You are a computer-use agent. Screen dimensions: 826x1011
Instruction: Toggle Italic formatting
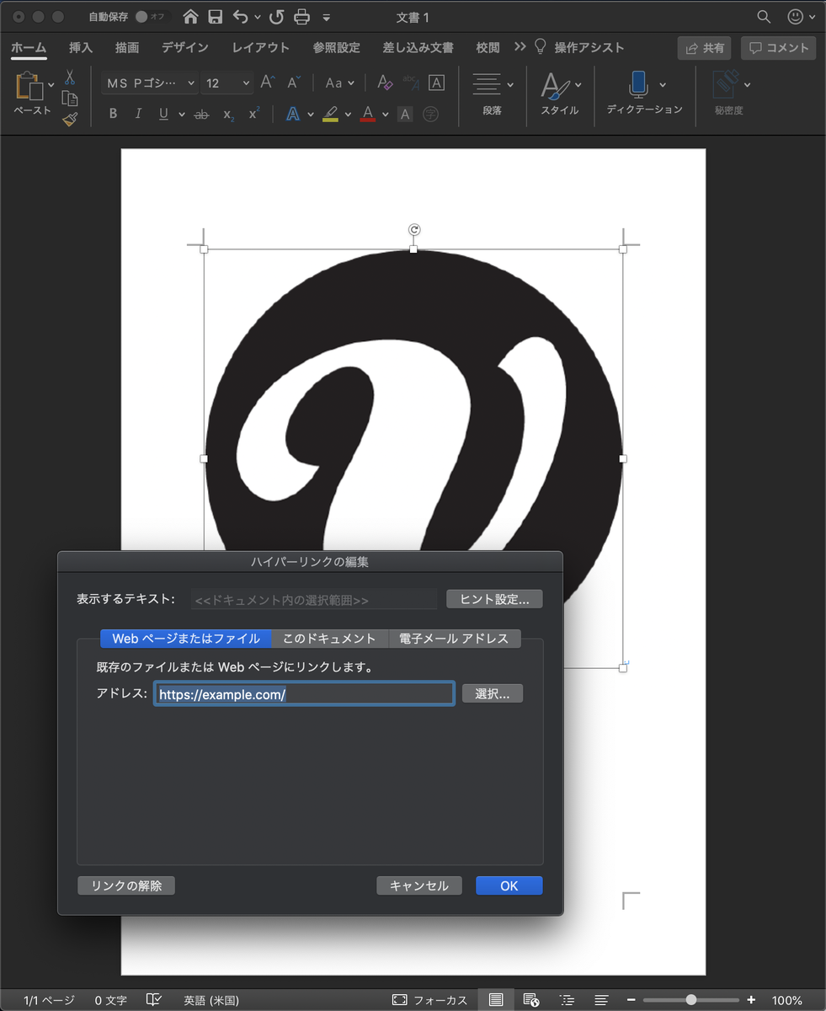tap(138, 114)
